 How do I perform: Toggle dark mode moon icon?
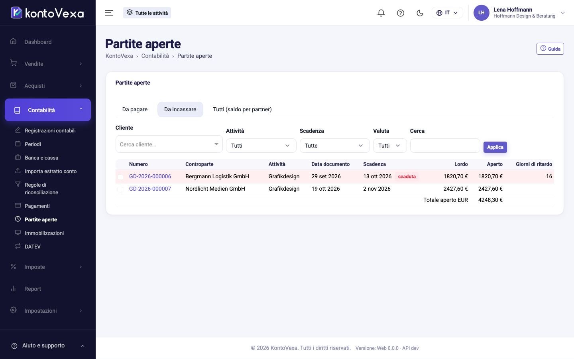pos(420,13)
